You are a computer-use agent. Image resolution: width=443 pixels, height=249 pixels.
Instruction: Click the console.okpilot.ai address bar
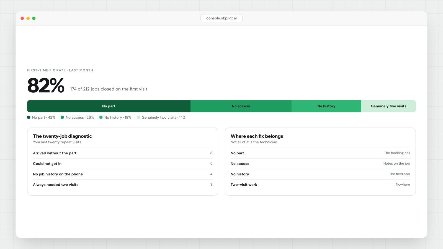(x=221, y=18)
